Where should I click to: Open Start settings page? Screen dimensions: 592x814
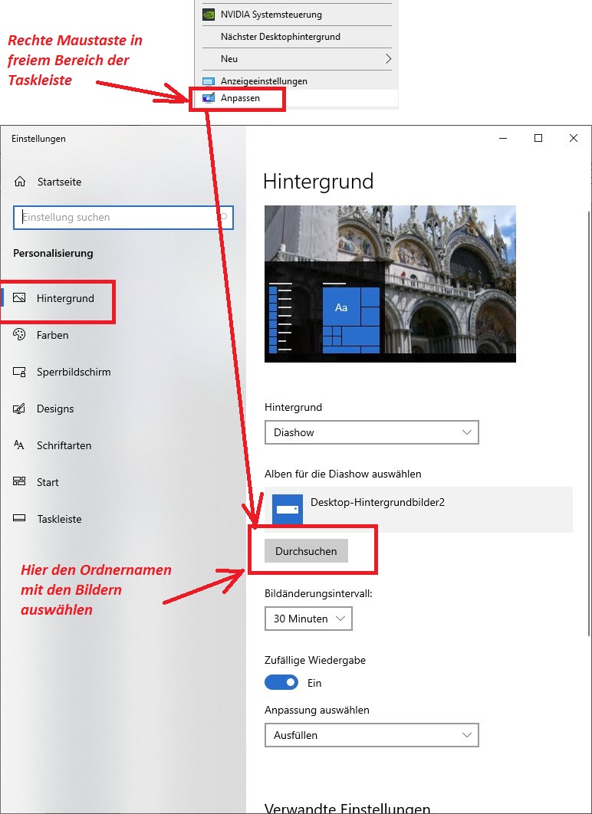[x=123, y=482]
